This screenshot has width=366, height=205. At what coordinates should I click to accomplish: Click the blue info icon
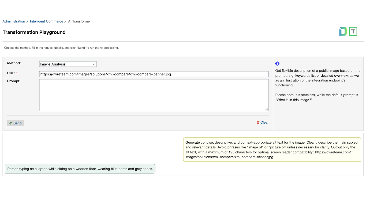pyautogui.click(x=277, y=64)
